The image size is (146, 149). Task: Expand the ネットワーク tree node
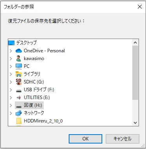pos(11,113)
